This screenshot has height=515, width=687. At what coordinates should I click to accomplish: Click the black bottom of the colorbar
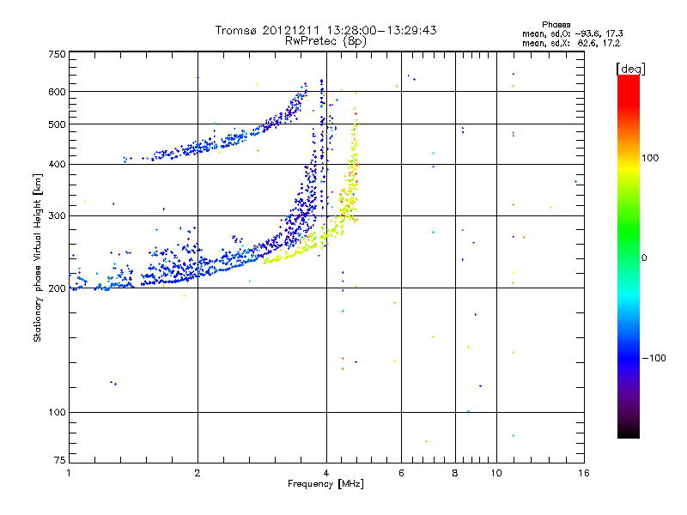coord(629,432)
